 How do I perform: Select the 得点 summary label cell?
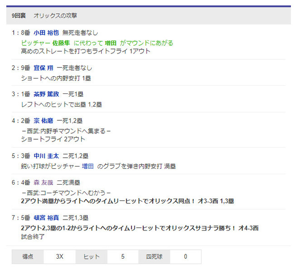(x=28, y=257)
